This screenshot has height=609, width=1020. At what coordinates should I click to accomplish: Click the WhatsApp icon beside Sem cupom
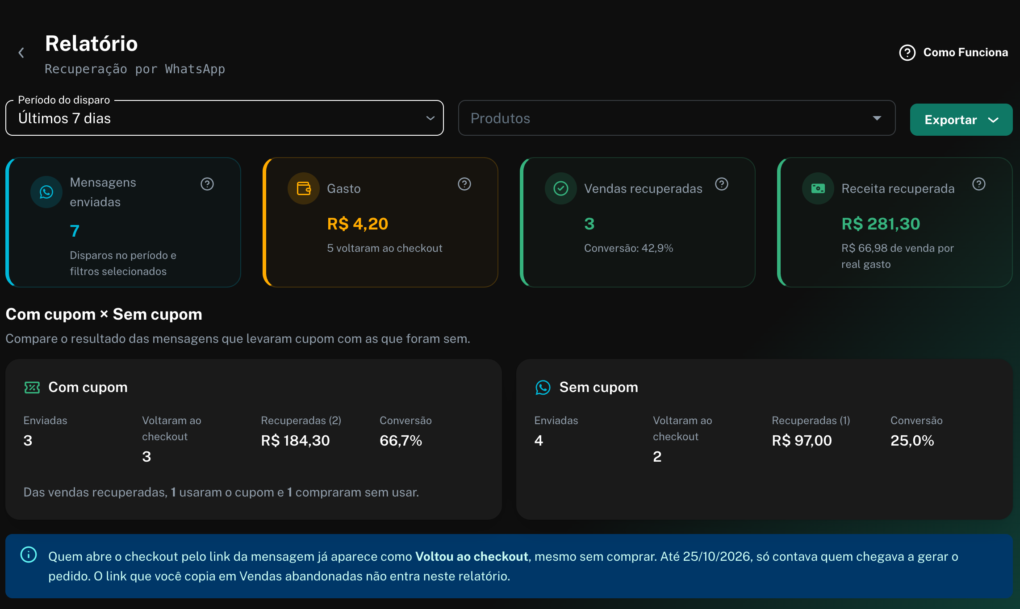pyautogui.click(x=543, y=388)
